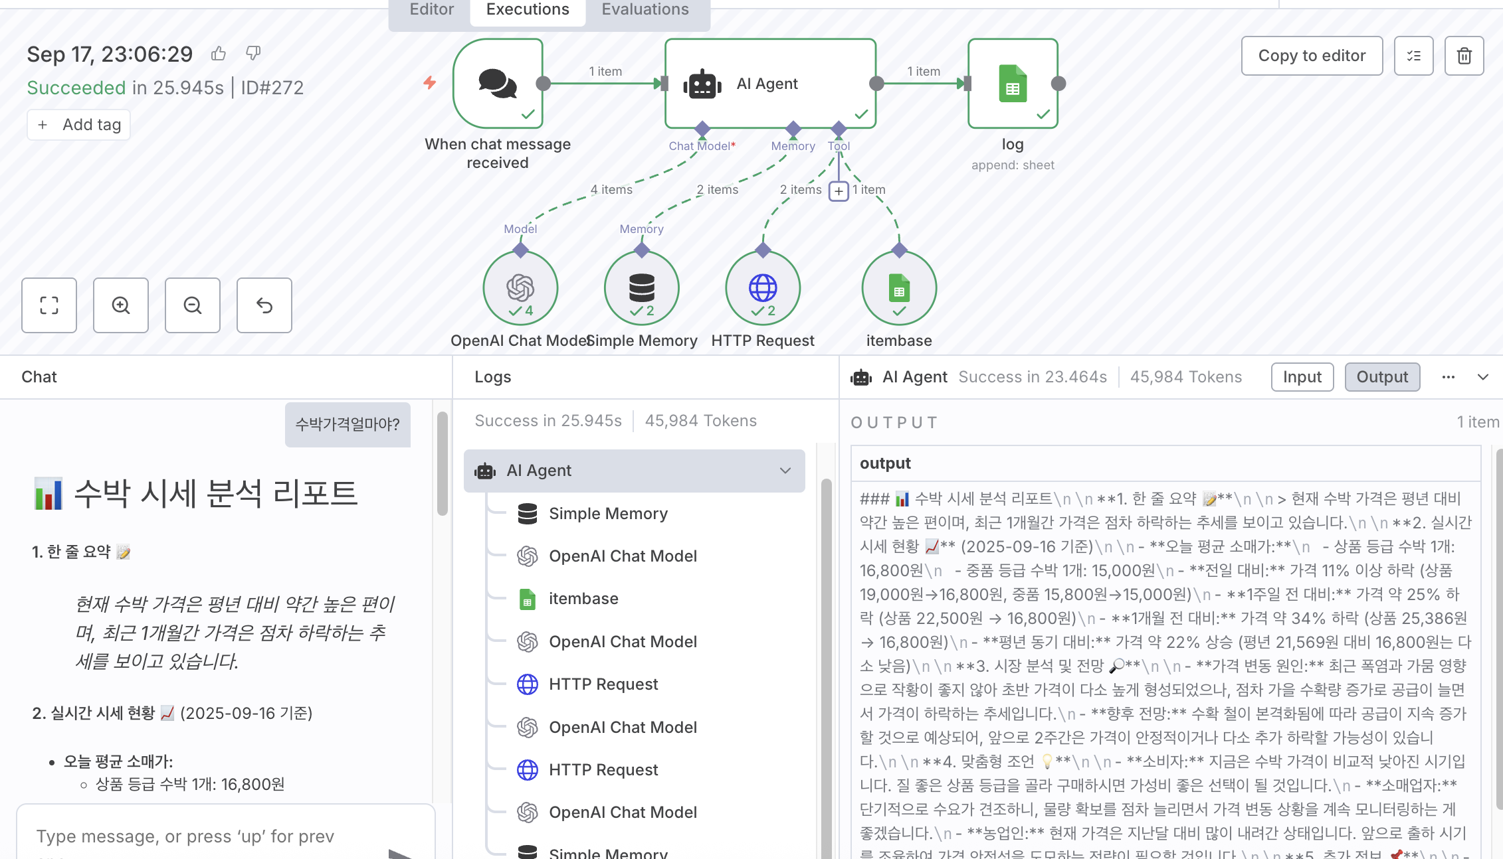Click the thumbs down rating icon
Screen dimensions: 1503x859
[253, 52]
